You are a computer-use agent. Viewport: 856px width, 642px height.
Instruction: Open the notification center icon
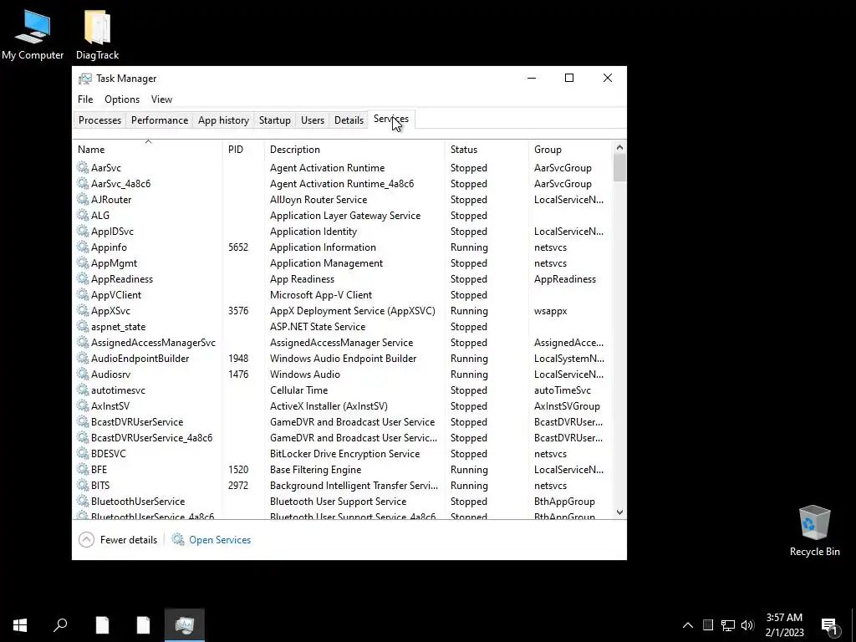click(830, 625)
